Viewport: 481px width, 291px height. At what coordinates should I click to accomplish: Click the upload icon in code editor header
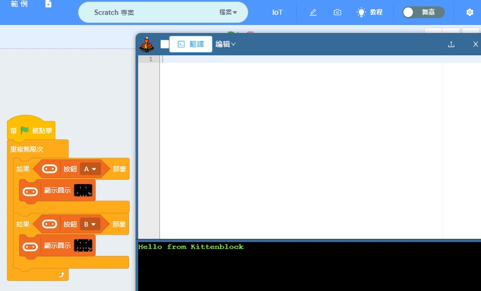pos(451,44)
